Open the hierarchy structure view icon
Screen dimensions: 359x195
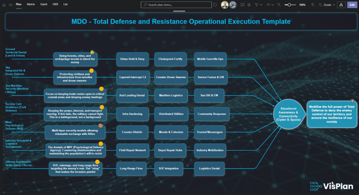[341, 5]
